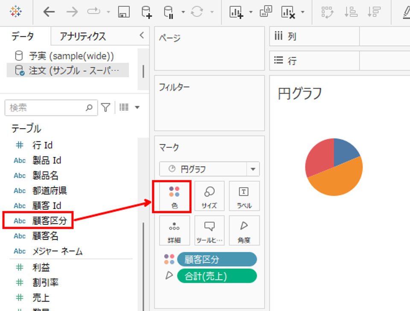This screenshot has height=311, width=410.
Task: Click the ページ pages shelf
Action: pos(209,48)
